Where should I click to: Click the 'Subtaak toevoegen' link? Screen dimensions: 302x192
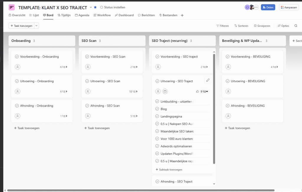click(x=169, y=169)
